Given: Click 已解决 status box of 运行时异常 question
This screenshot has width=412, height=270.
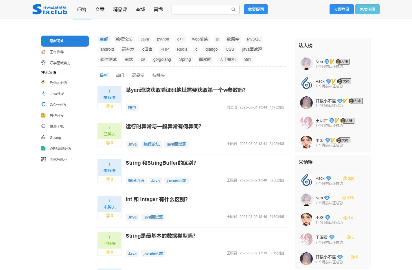Looking at the screenshot, I should 109,131.
